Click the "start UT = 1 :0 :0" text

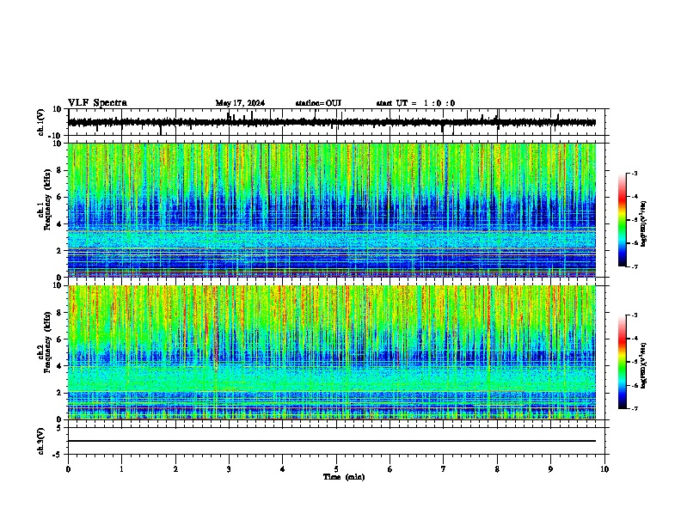(x=415, y=103)
